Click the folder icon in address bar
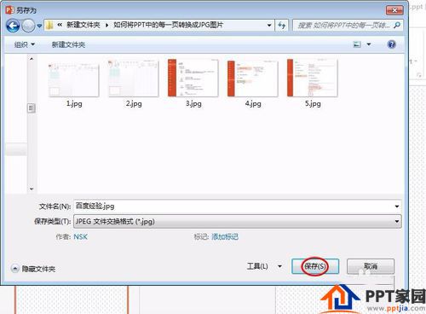 coord(49,26)
